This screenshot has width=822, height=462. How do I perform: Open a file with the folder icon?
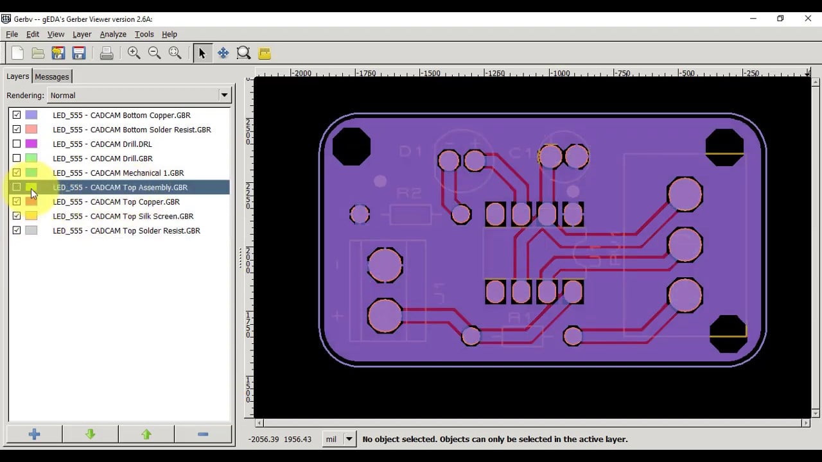coord(38,53)
